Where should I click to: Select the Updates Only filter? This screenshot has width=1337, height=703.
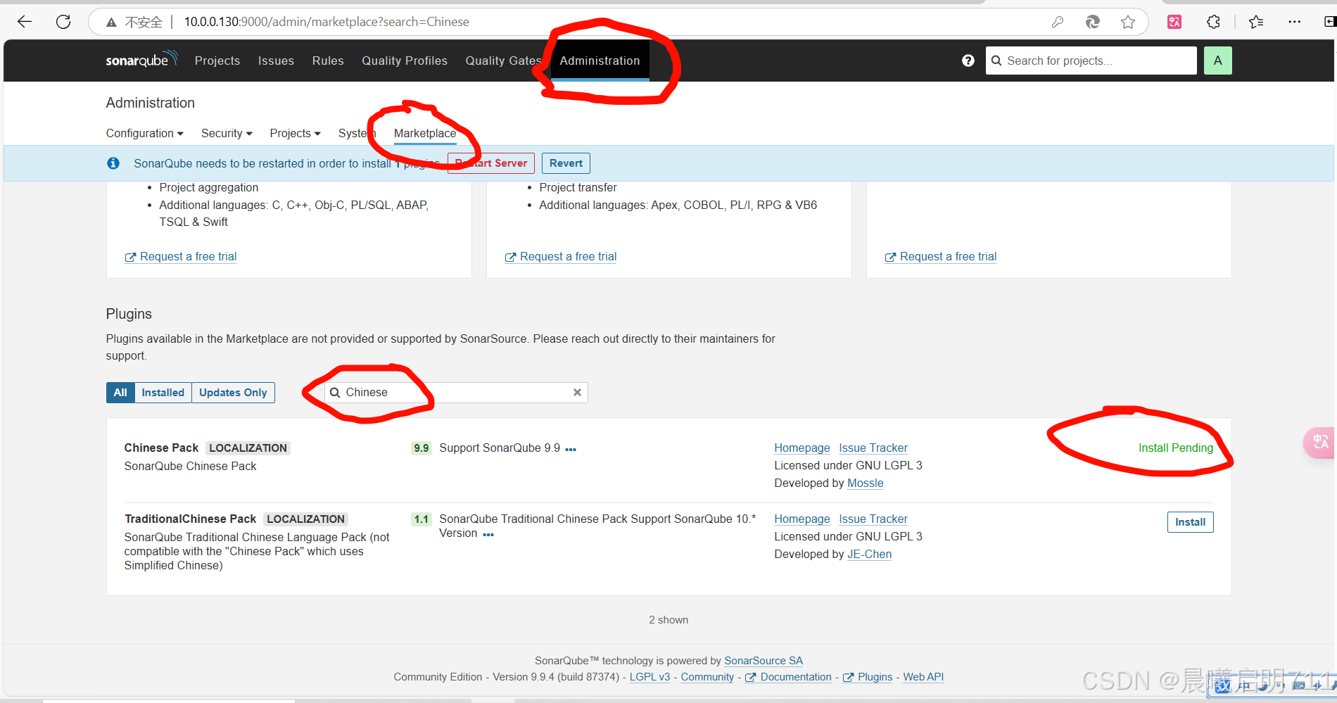pyautogui.click(x=233, y=393)
